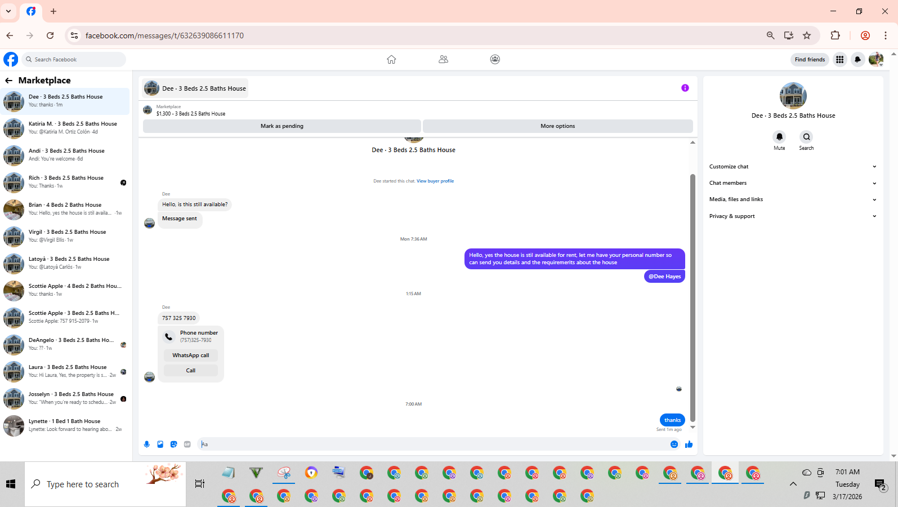Open Windows notification center icon
The image size is (898, 507).
coord(880,484)
